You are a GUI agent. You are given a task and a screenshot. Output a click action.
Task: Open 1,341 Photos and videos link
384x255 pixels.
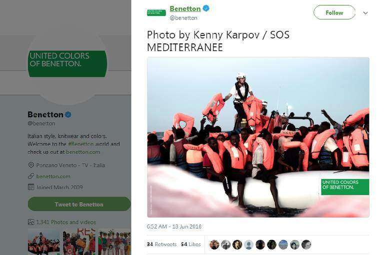(x=66, y=222)
